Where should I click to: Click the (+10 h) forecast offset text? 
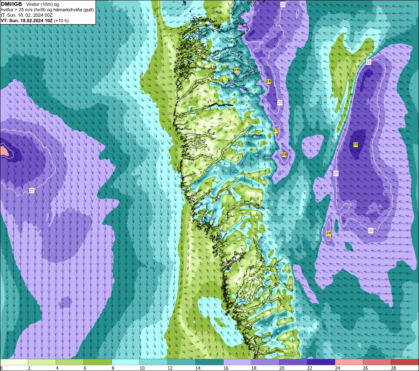tap(61, 20)
